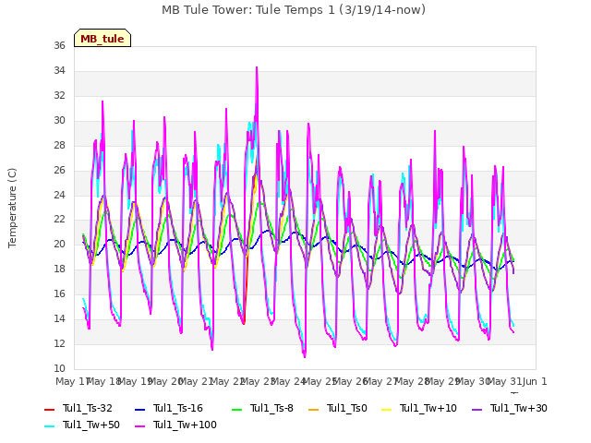Toggle the Tul1_Ts0 legend entry
The image size is (591, 443).
[338, 408]
